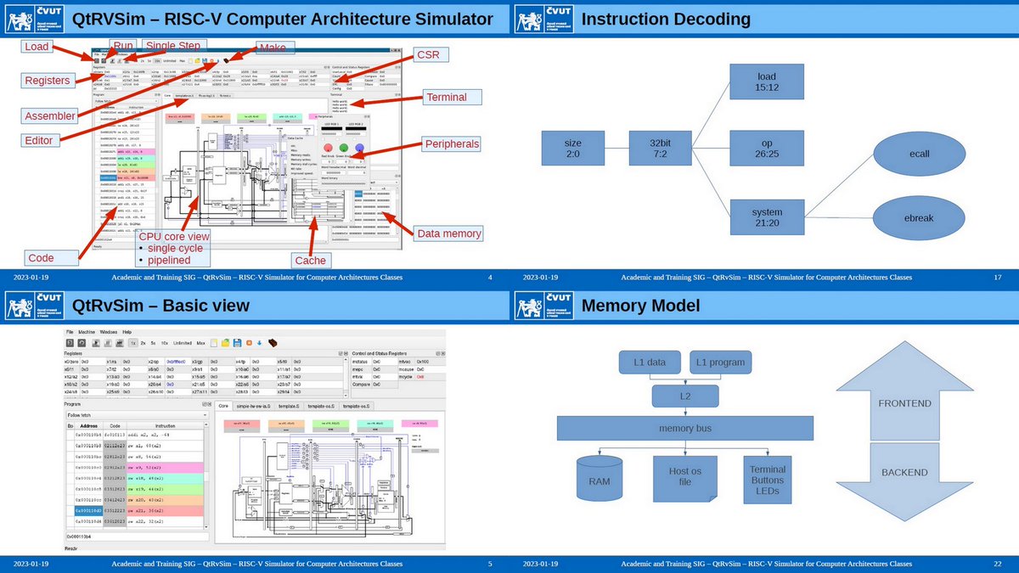Toggle the 1x simulation speed setting

click(133, 342)
